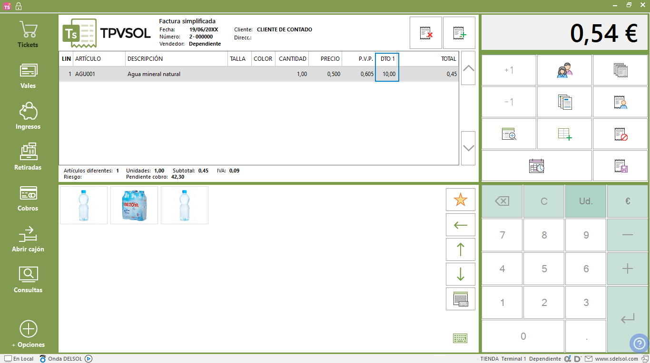
Task: Delete ticket with red X icon
Action: (426, 33)
